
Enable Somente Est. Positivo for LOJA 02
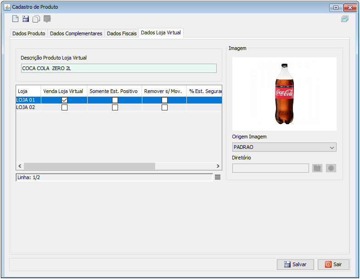(115, 107)
